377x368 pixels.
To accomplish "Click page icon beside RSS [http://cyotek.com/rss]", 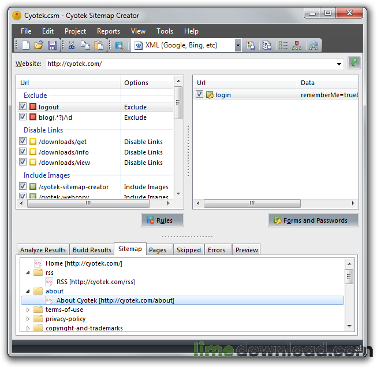I will (49, 282).
